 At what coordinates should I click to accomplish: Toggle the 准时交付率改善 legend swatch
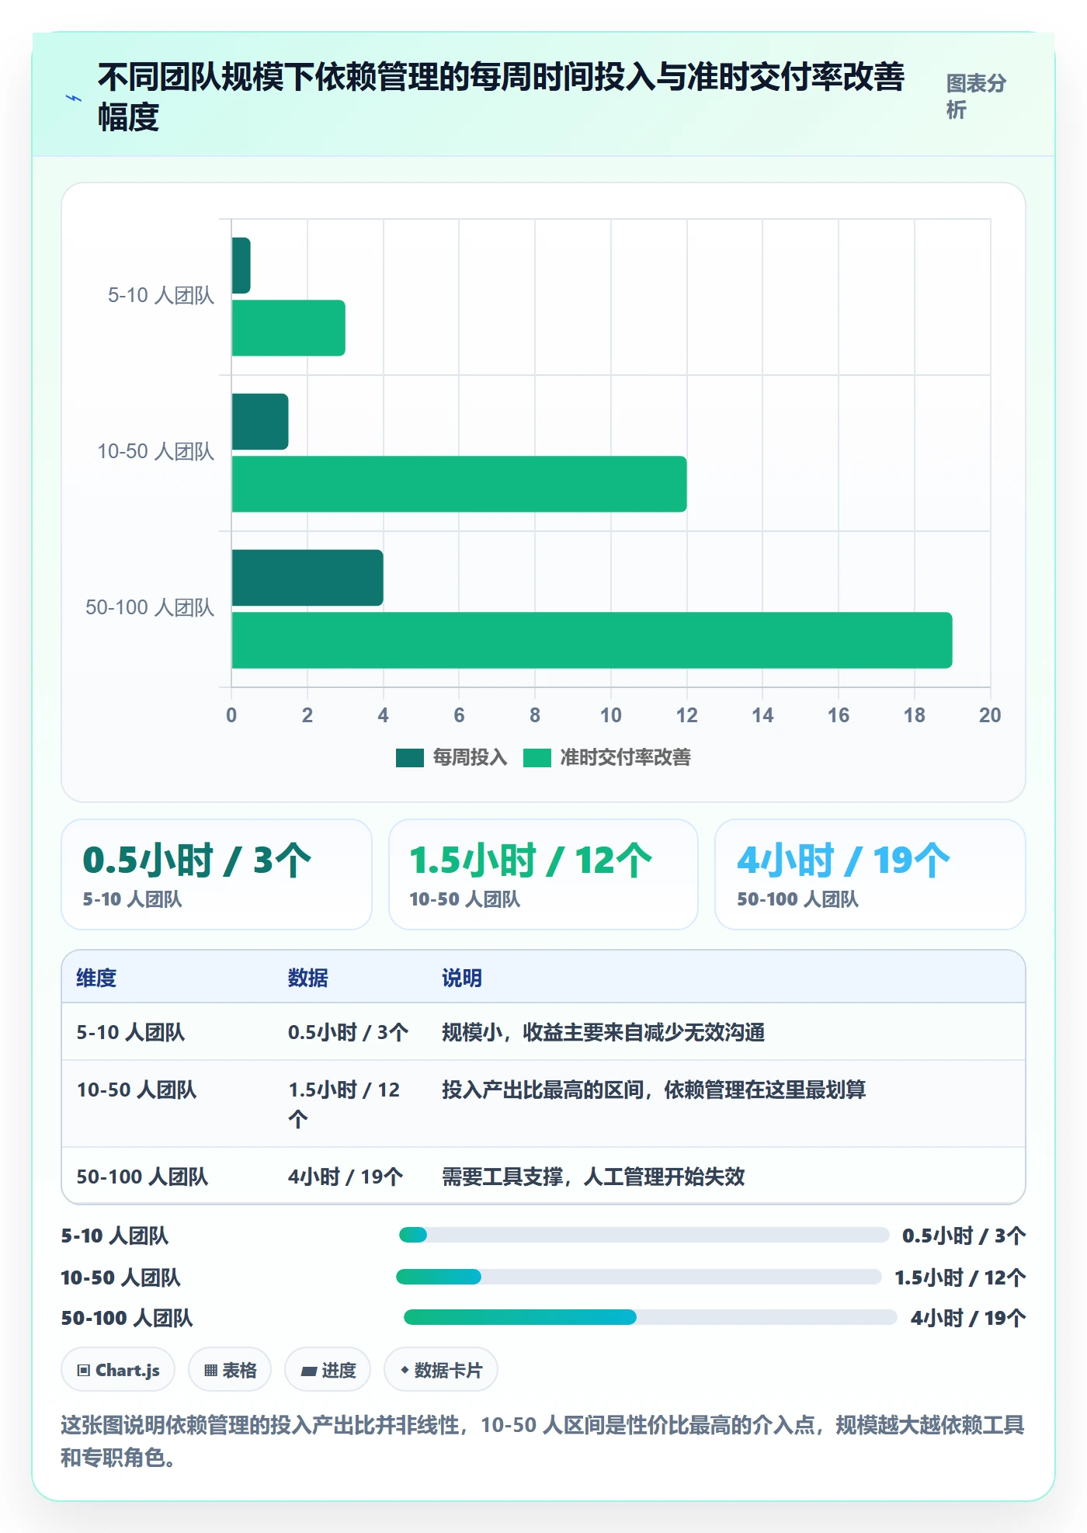click(537, 757)
